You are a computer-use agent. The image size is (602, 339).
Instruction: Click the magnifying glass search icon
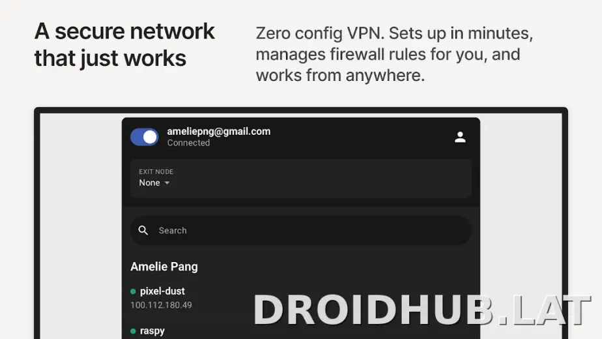tap(143, 230)
